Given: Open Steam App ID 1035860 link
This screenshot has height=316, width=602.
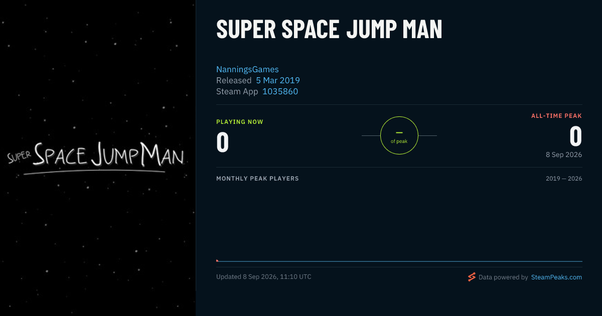Looking at the screenshot, I should tap(280, 91).
